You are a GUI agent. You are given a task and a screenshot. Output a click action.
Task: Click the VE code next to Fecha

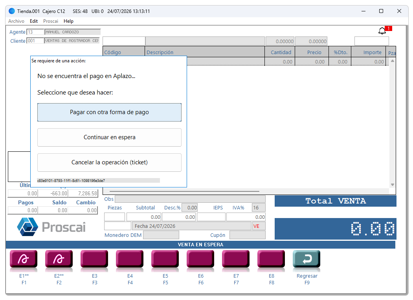click(x=259, y=226)
